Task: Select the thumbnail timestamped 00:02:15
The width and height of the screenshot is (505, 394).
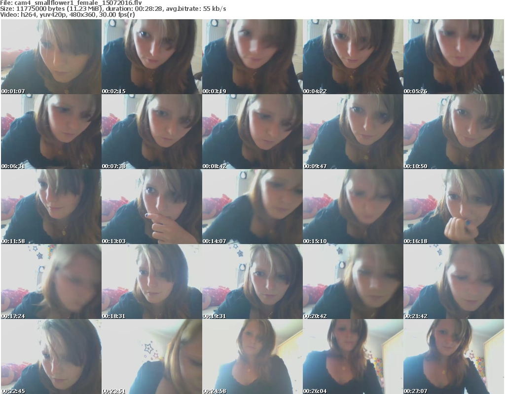Action: 152,57
